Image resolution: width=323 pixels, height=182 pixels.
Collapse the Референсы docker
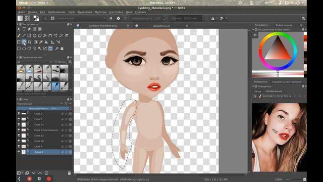(x=253, y=86)
